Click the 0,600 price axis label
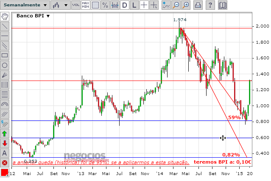Viewport: 271px width, 181px height. tap(263, 138)
